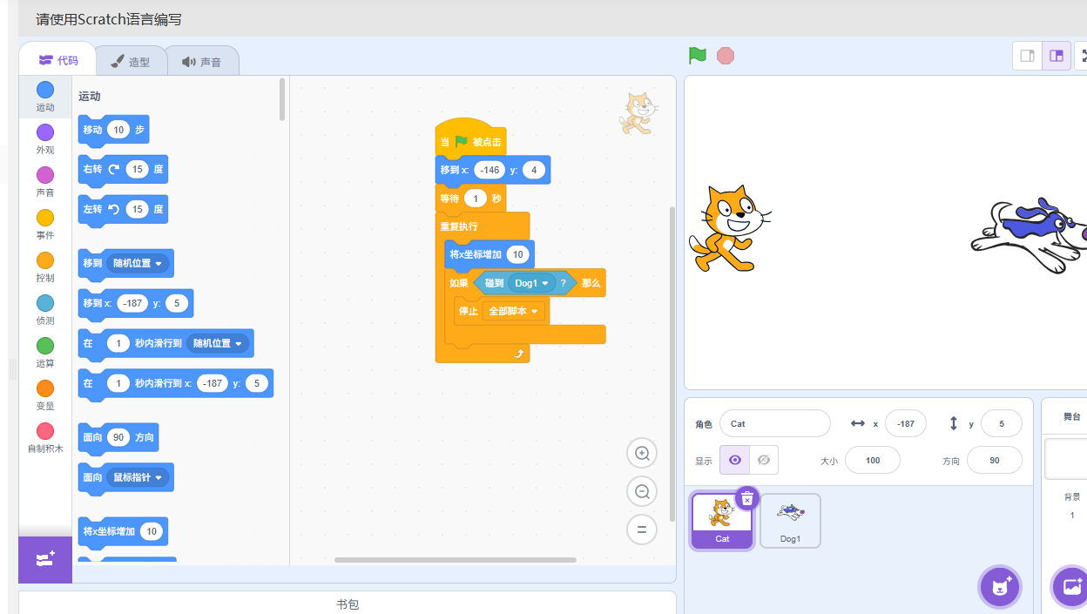Select the Dog1 sprite thumbnail
This screenshot has height=614, width=1087.
(x=790, y=521)
